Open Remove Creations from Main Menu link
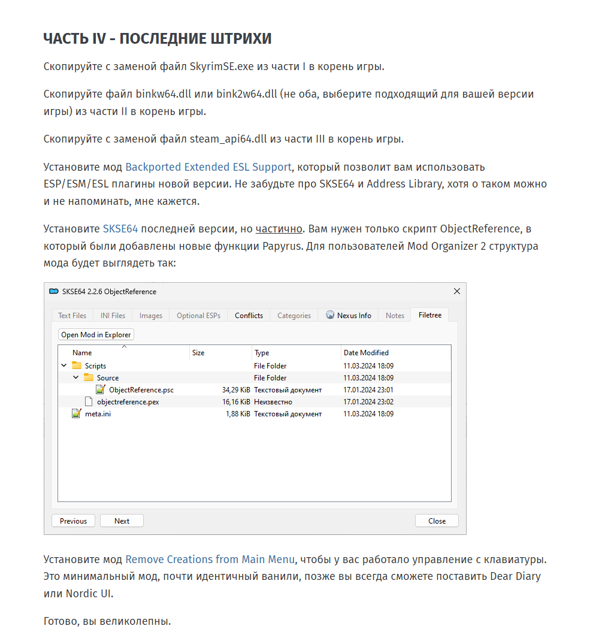Viewport: 593px width, 641px height. 210,560
